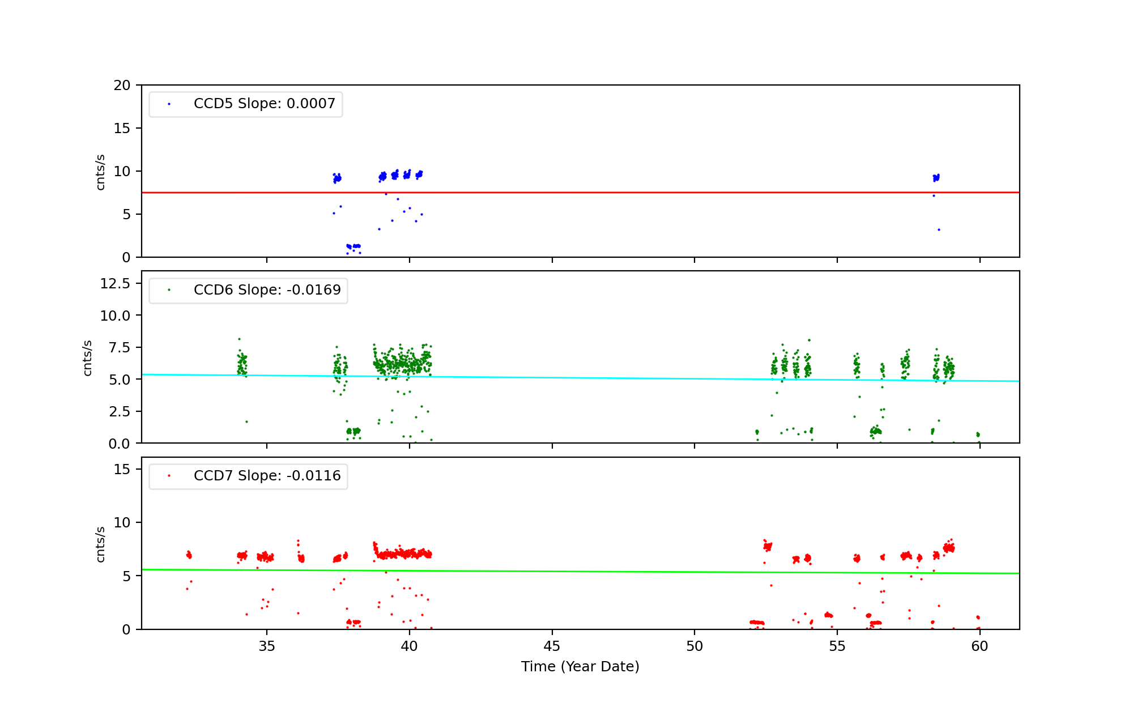
Task: Click y-axis tick 15 on CCD7 plot
Action: tap(122, 469)
